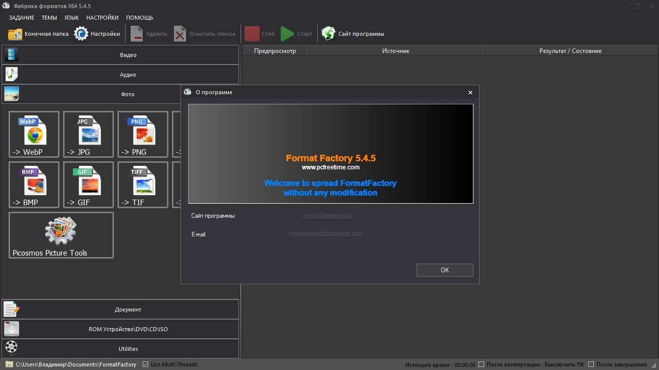Enable the После завершения checkbox
This screenshot has width=659, height=370.
coord(591,364)
